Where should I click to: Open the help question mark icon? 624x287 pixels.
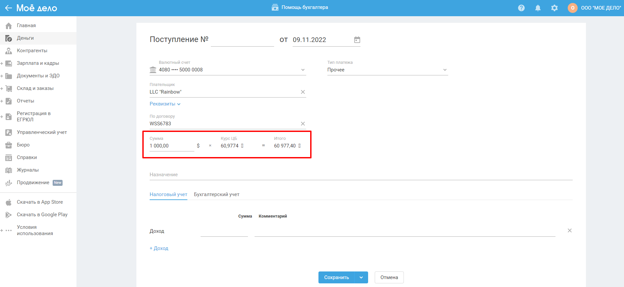point(521,8)
